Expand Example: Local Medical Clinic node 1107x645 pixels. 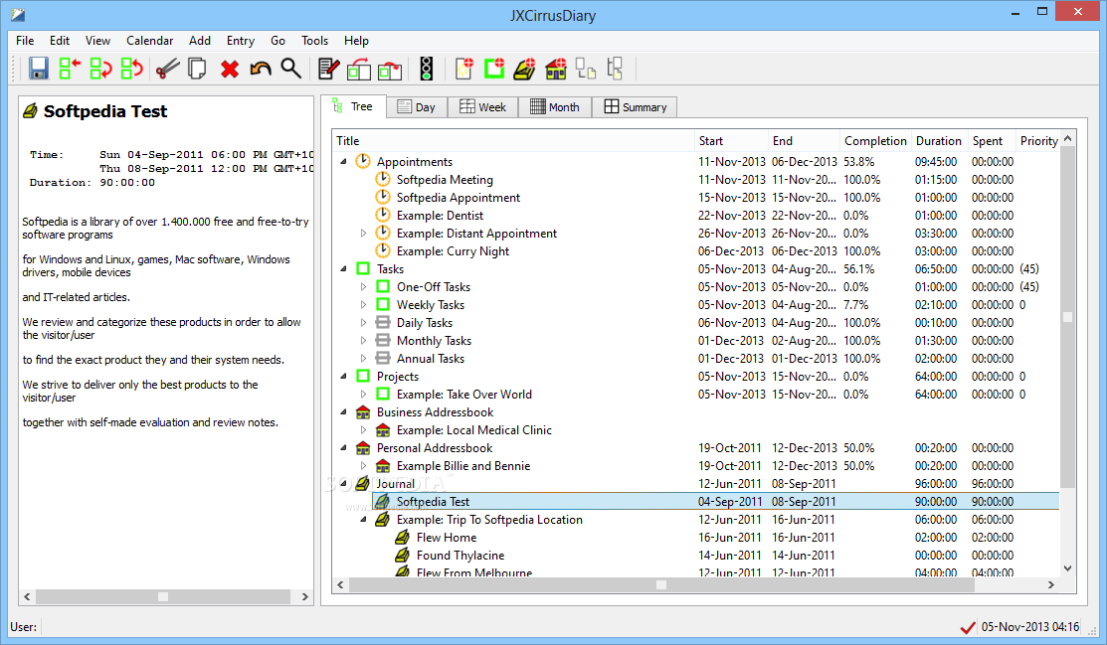(364, 429)
